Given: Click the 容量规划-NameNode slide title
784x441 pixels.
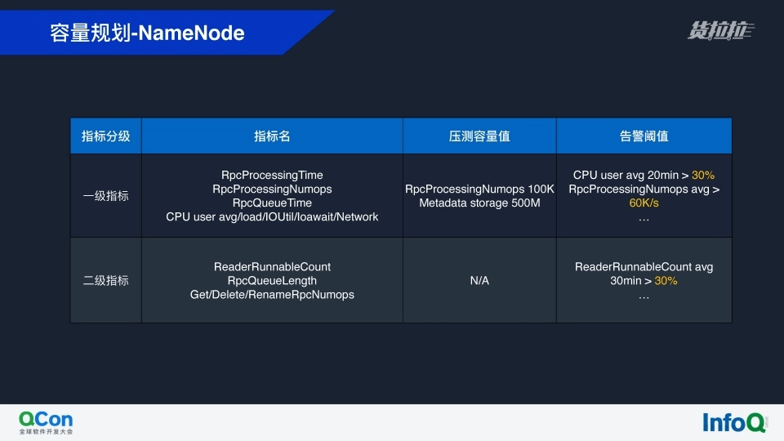Looking at the screenshot, I should tap(147, 33).
